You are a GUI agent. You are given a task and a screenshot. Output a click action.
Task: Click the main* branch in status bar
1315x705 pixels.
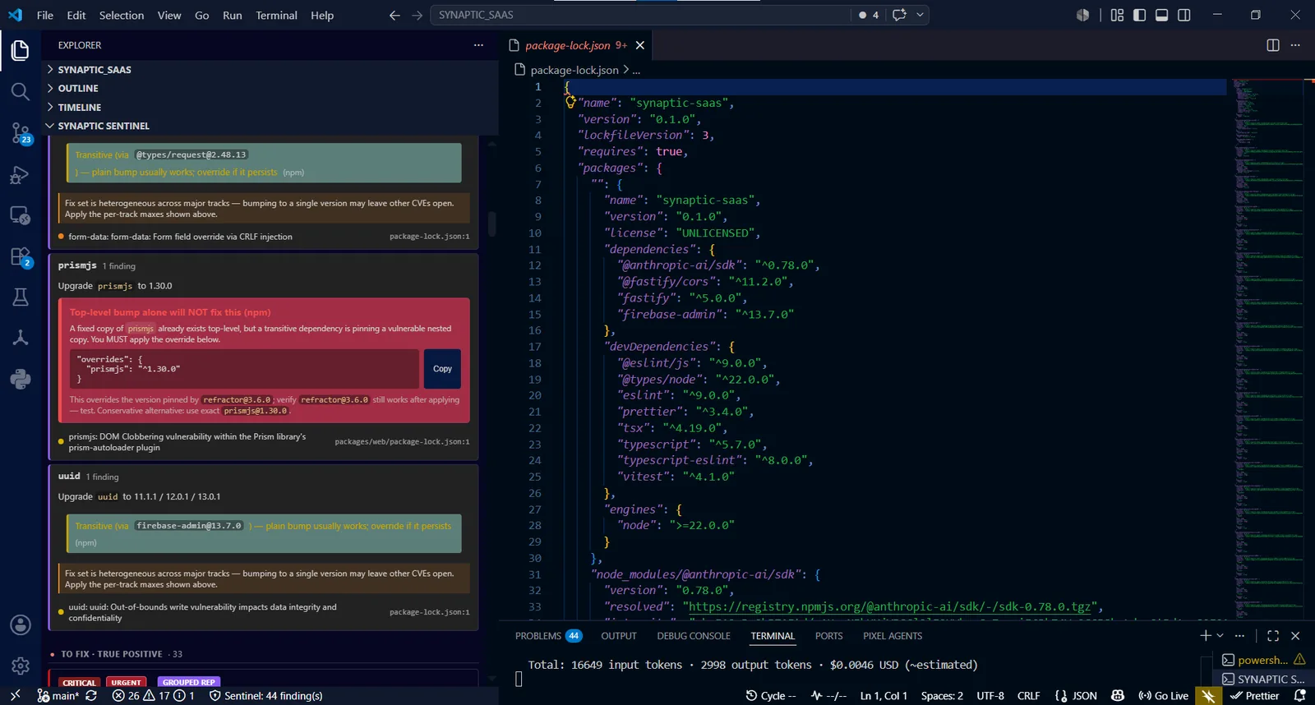58,695
